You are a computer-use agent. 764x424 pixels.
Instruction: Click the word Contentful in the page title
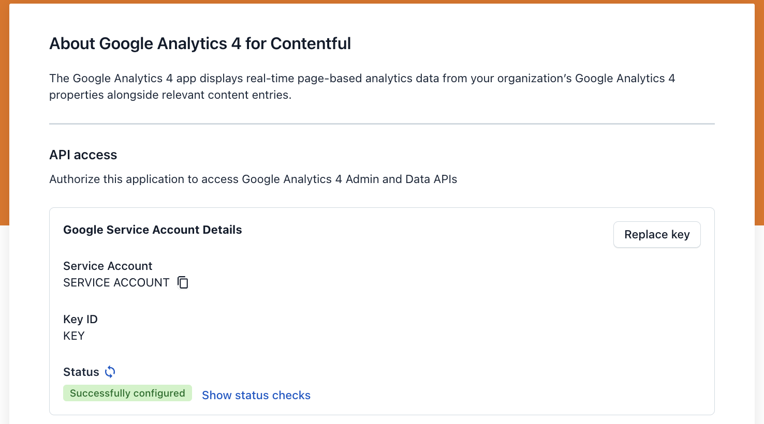click(311, 43)
